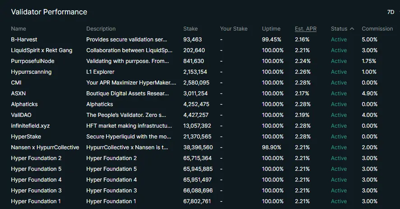This screenshot has height=209, width=400.
Task: Click 'Your APR Maximizer HyperMaker....' description
Action: 131,83
